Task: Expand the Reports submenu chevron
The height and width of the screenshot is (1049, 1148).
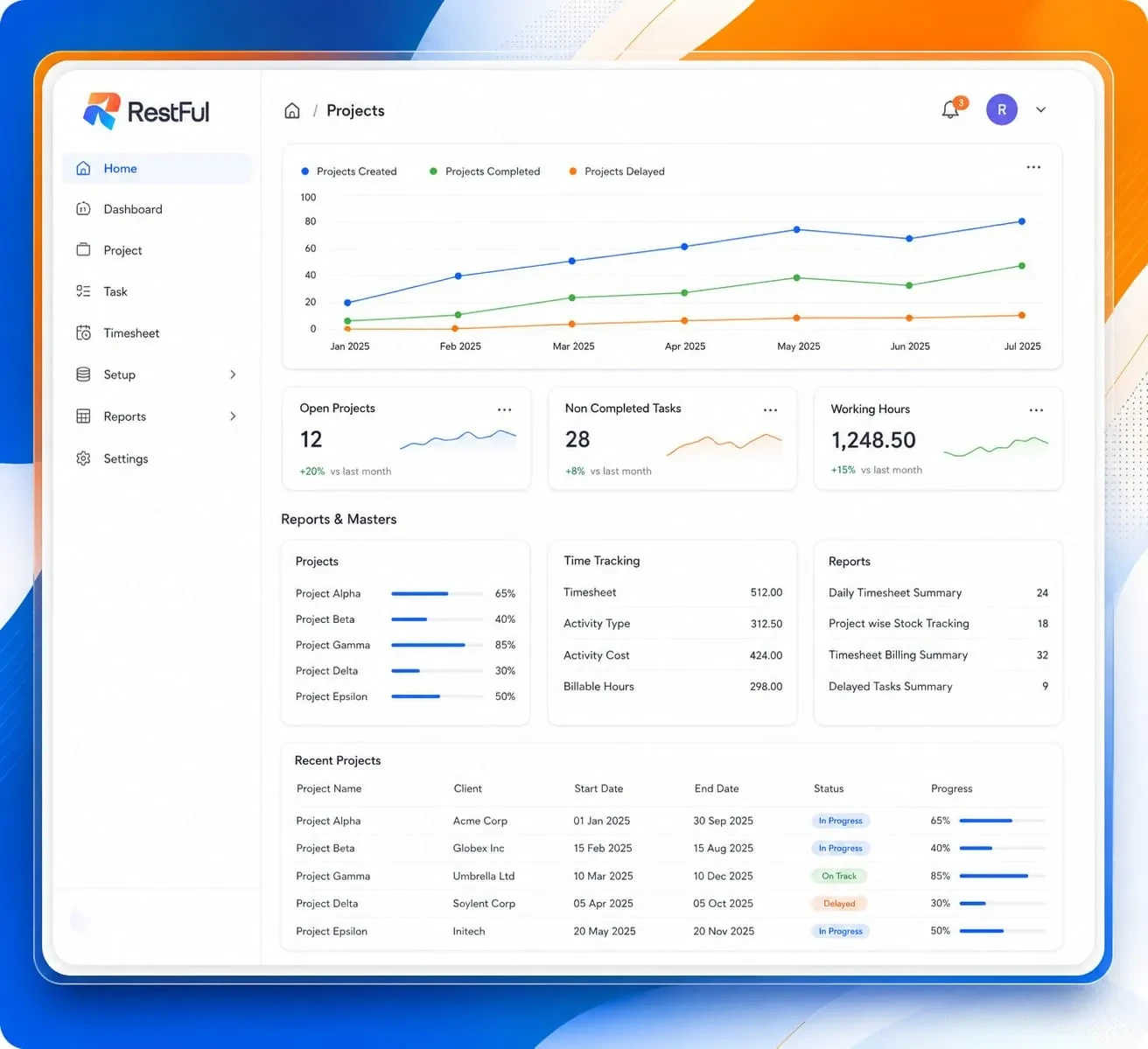Action: click(x=233, y=416)
